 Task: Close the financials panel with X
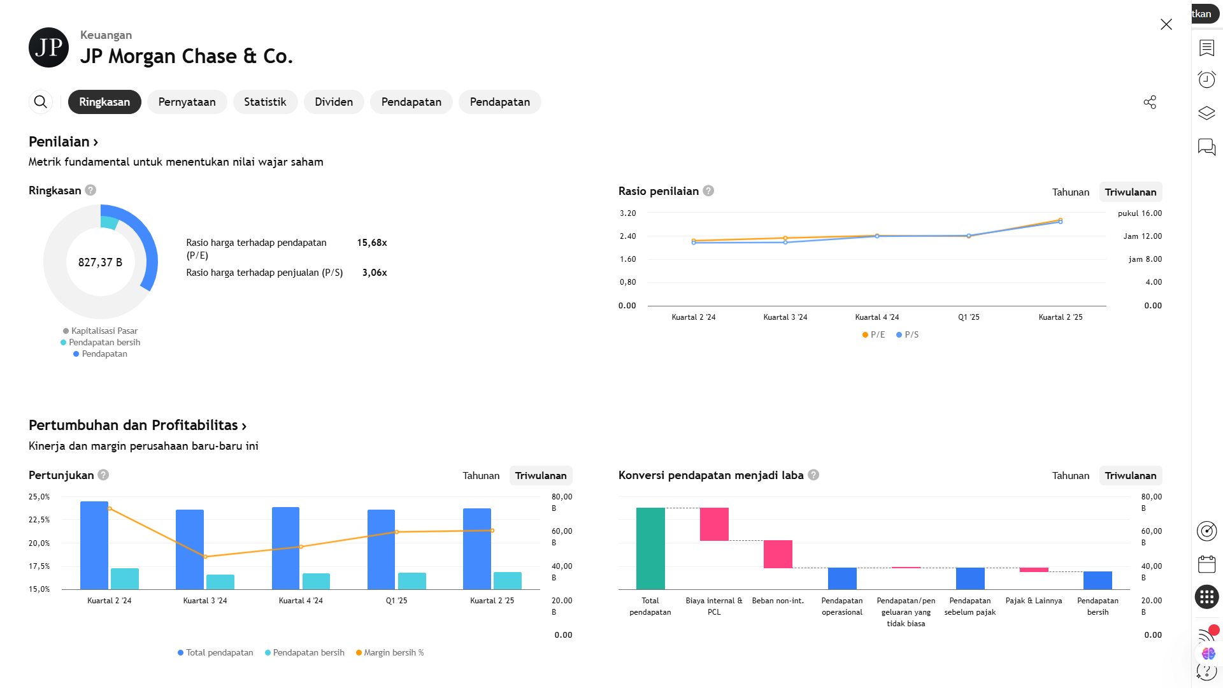1166,24
